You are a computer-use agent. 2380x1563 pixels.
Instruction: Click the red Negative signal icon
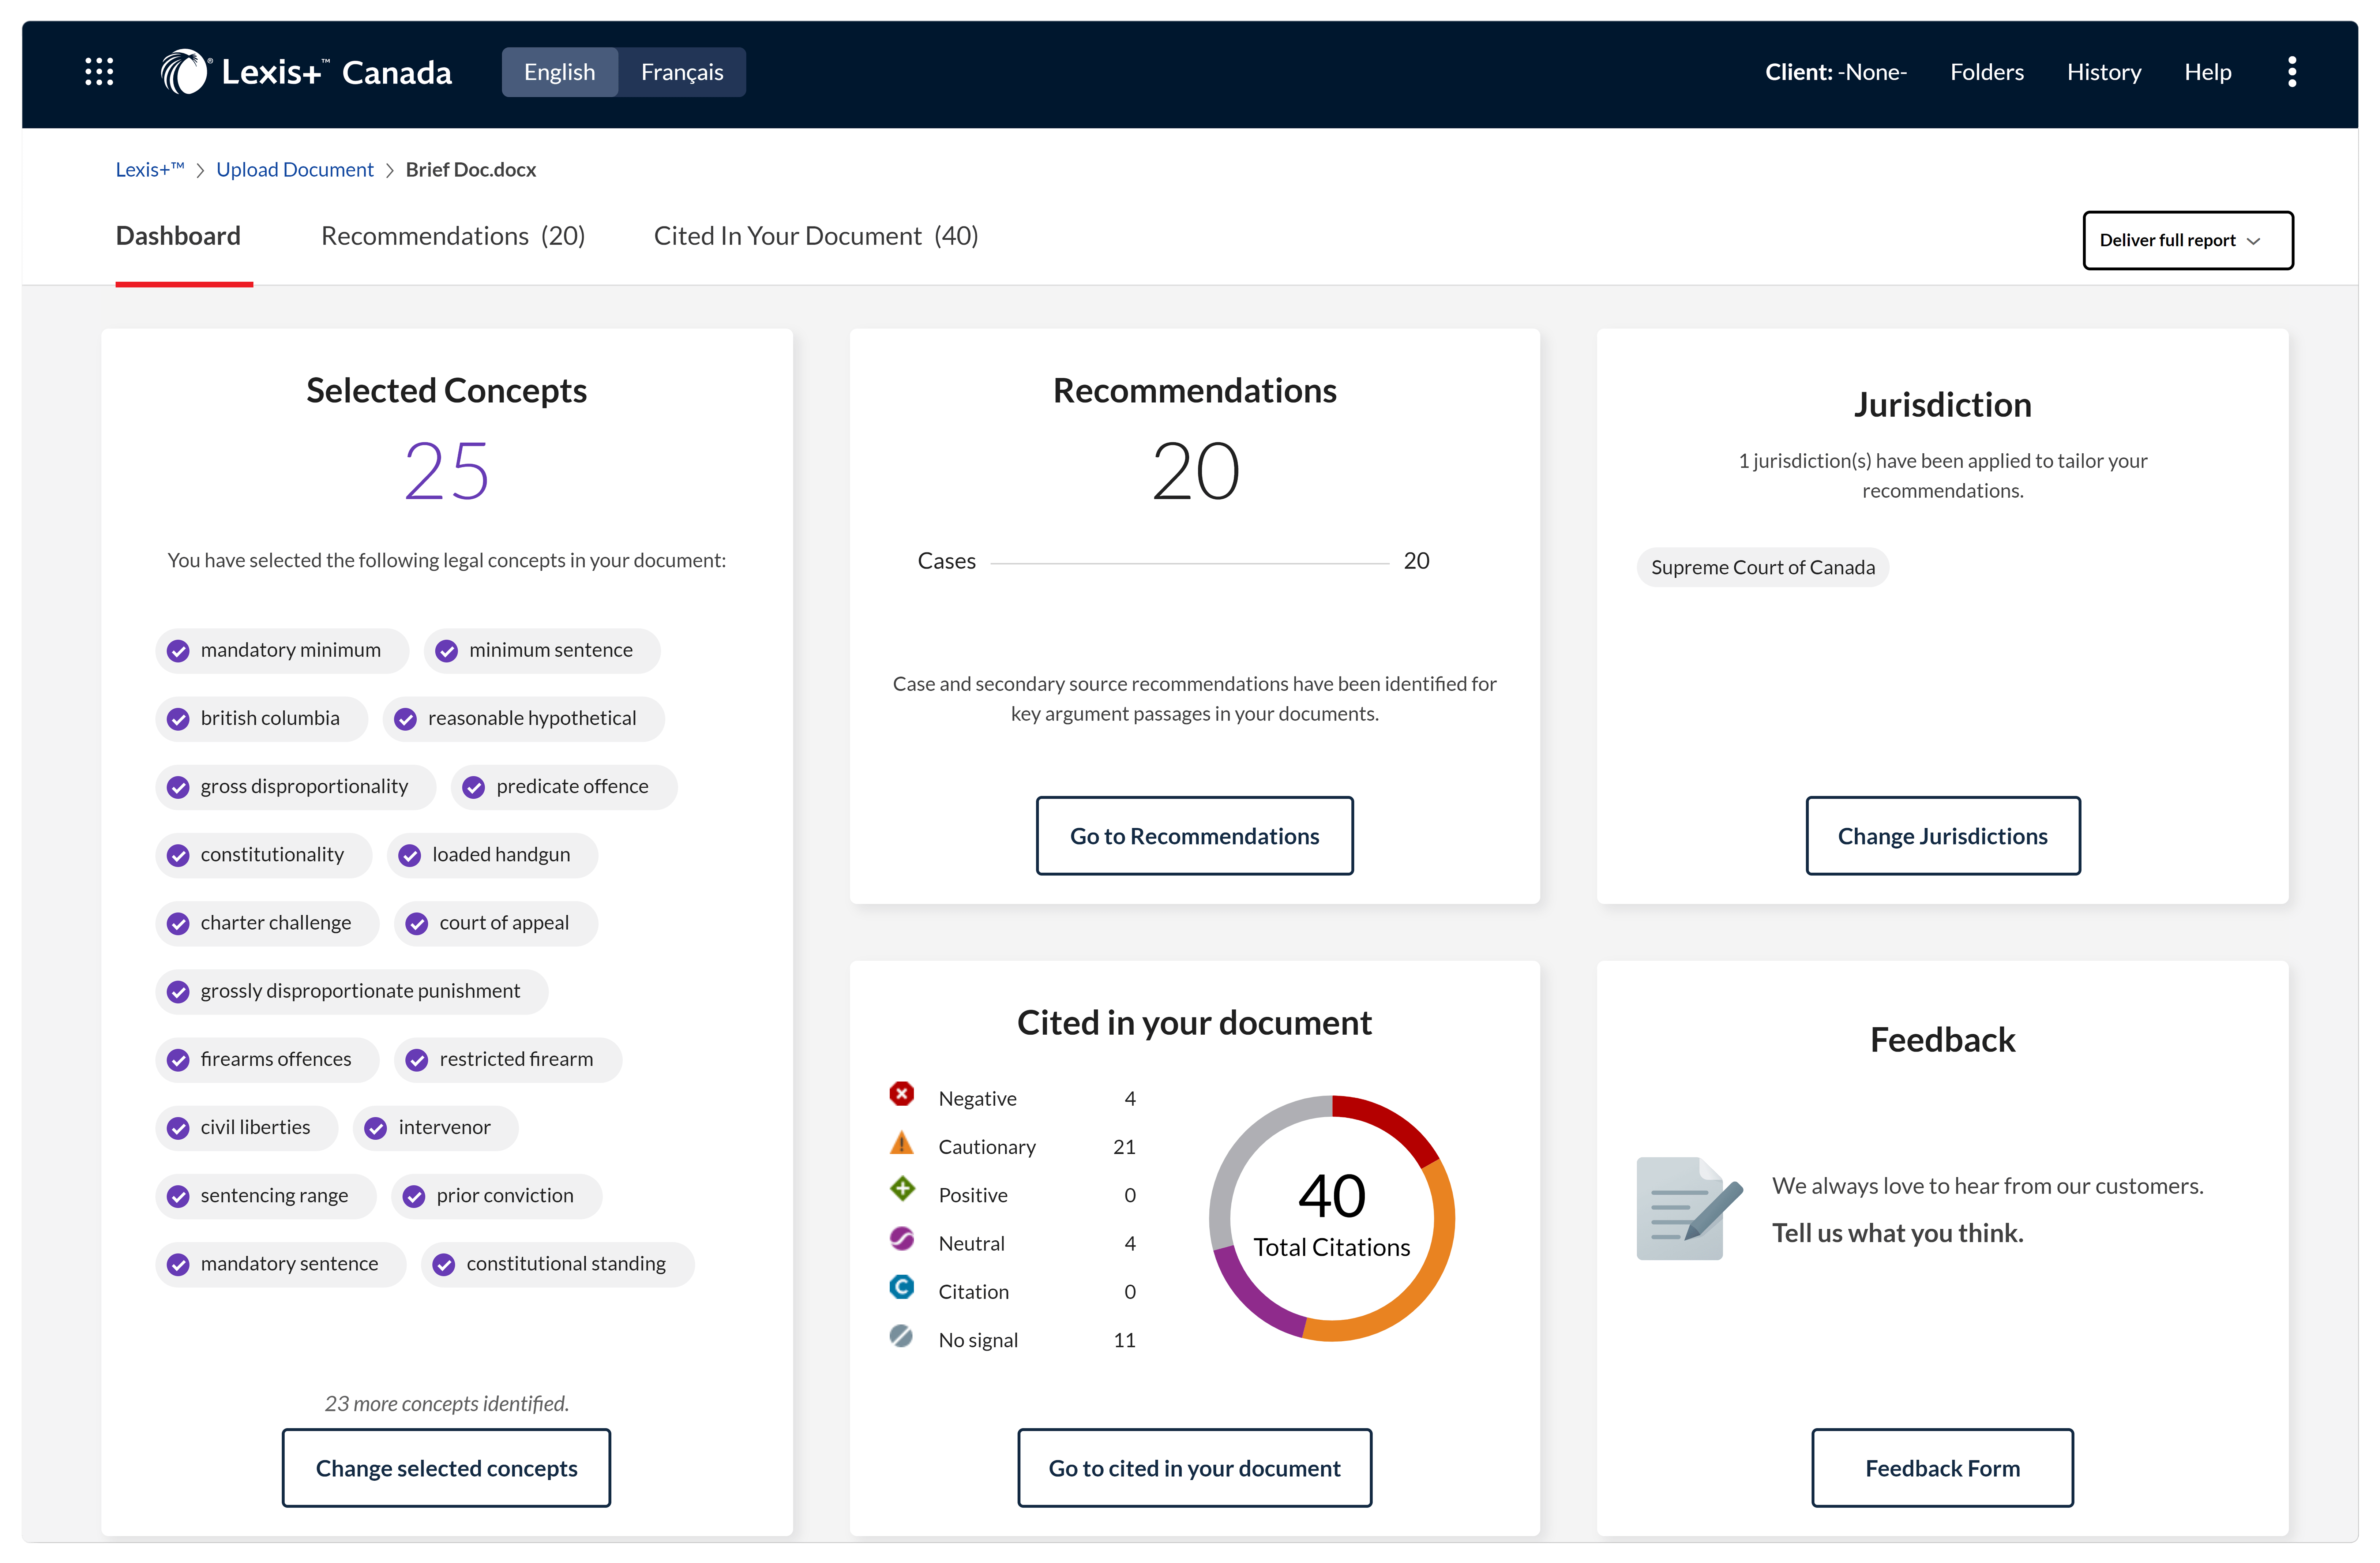click(901, 1094)
